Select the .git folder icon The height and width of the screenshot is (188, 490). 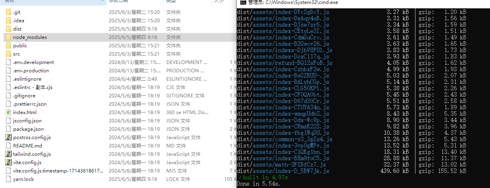coord(9,12)
